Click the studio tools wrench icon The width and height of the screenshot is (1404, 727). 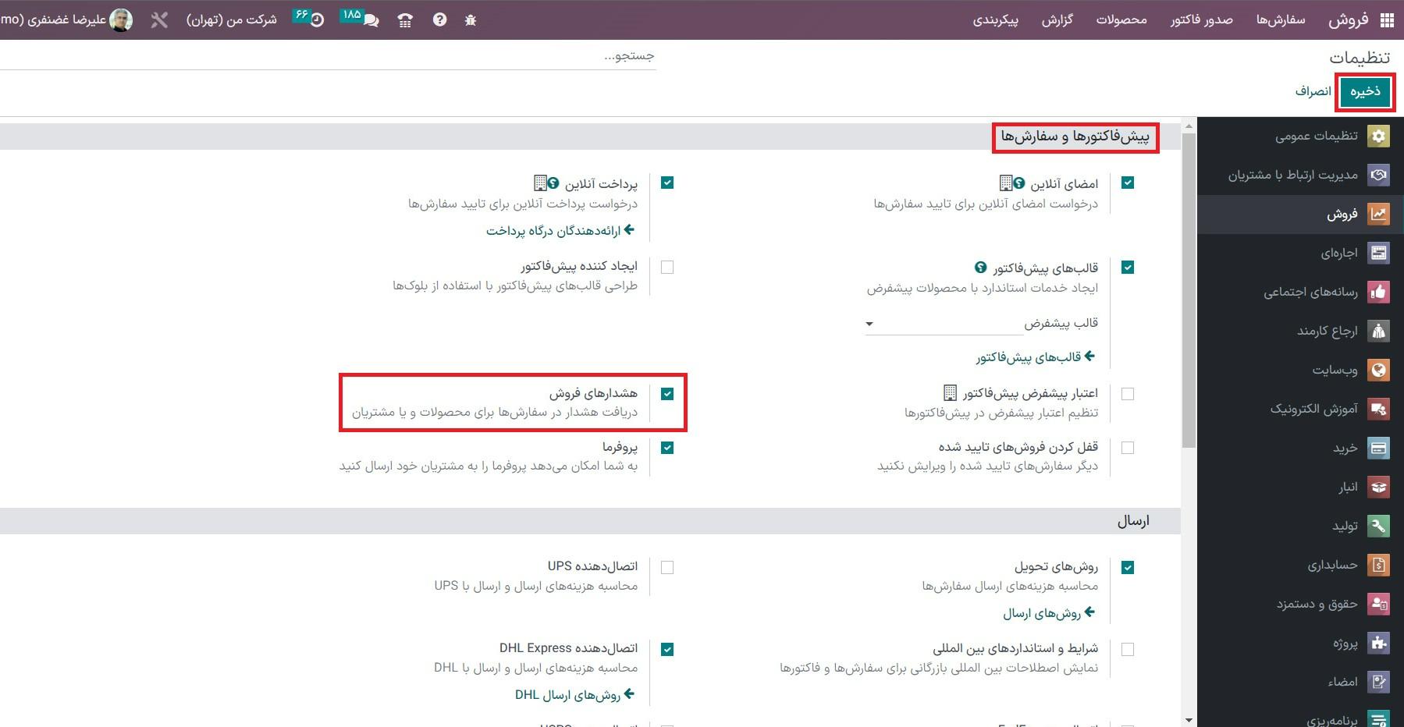[159, 20]
